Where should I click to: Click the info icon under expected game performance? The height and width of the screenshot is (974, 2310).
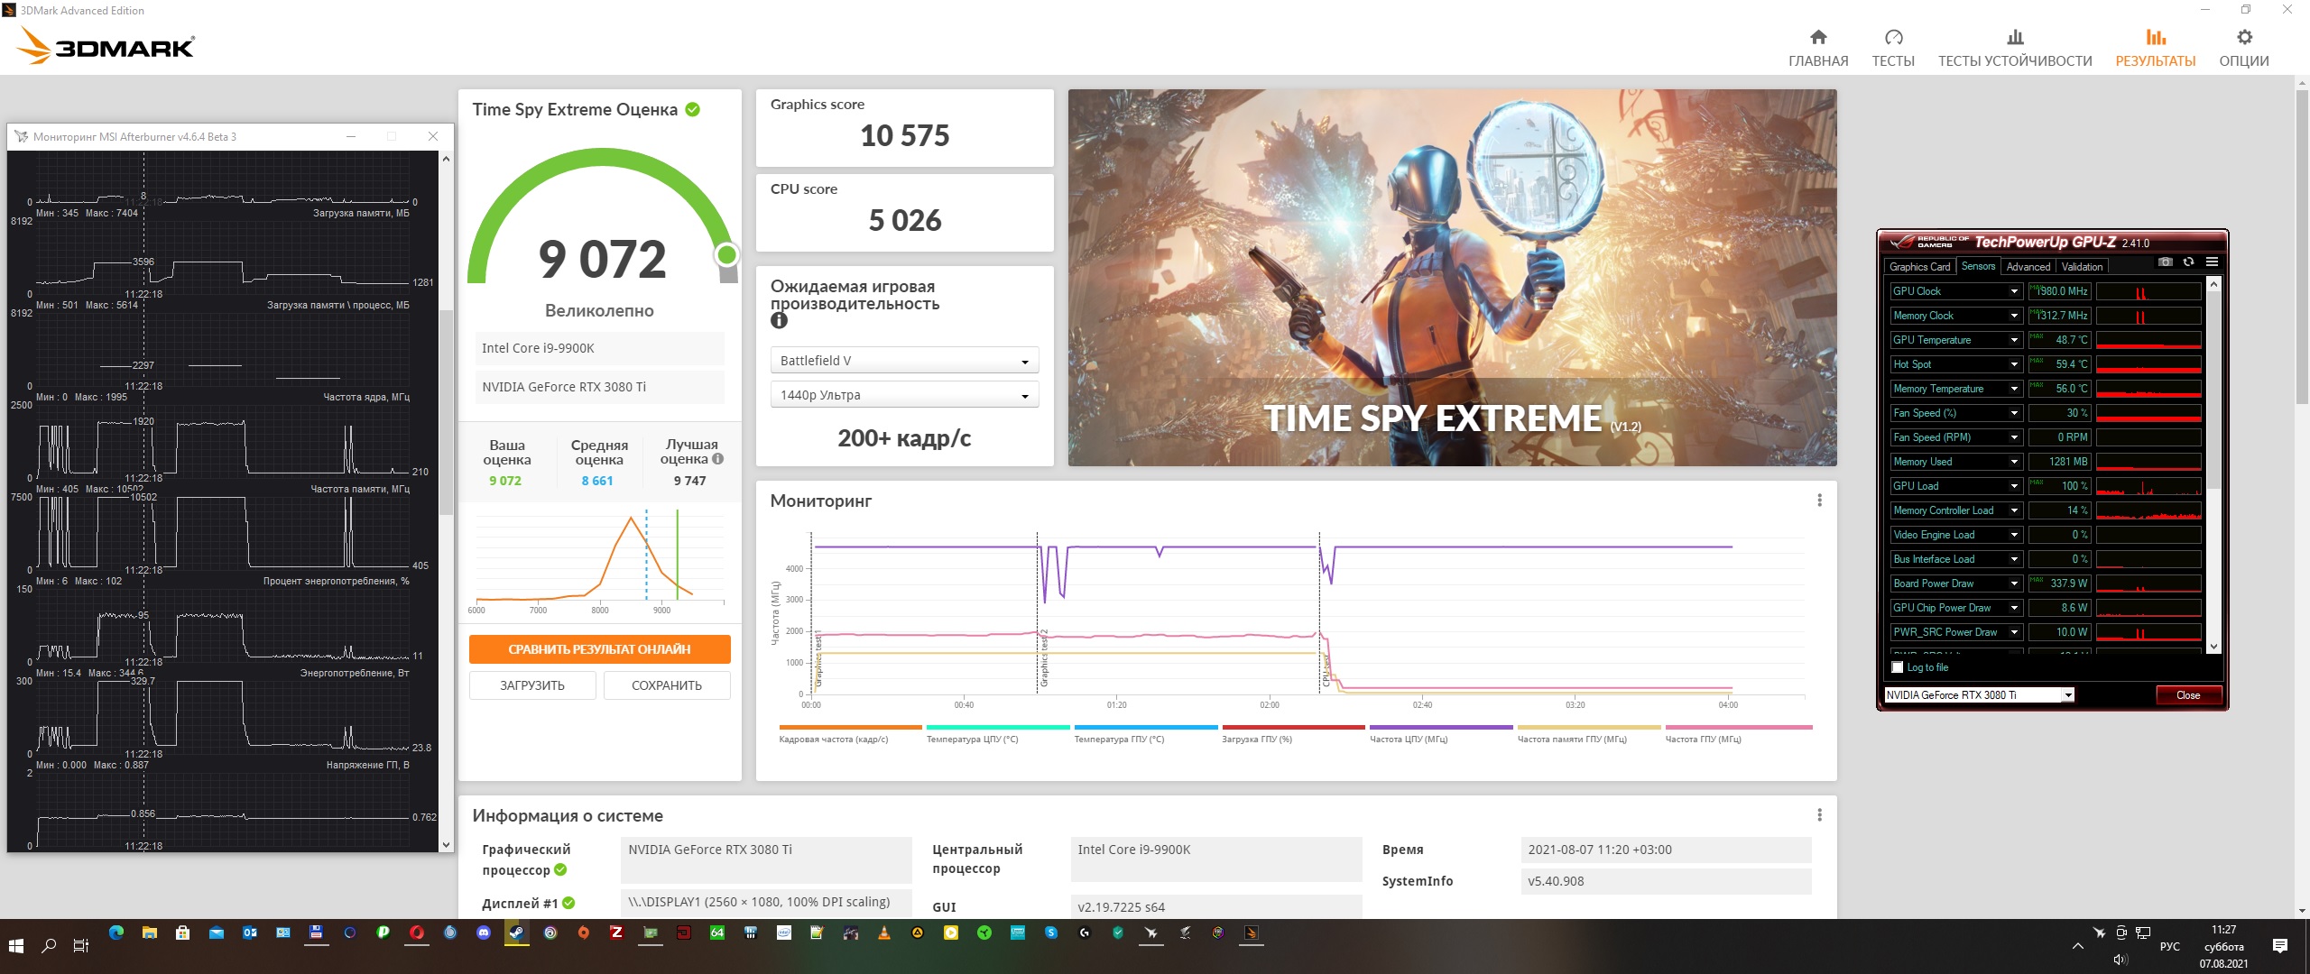(x=779, y=320)
